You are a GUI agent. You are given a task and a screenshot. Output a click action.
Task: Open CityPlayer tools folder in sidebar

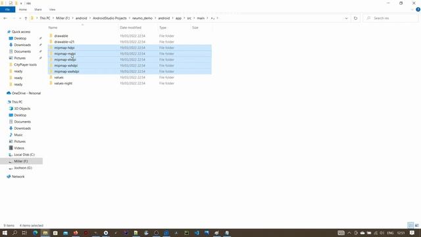25,65
